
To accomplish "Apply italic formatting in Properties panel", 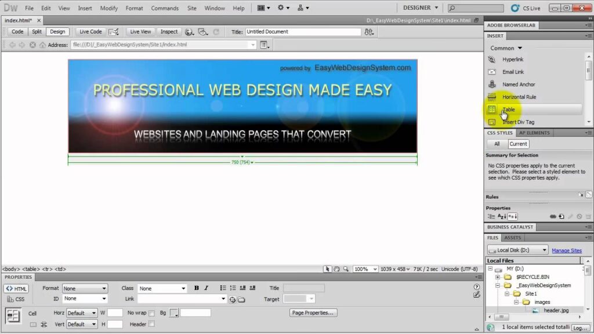I will 206,288.
